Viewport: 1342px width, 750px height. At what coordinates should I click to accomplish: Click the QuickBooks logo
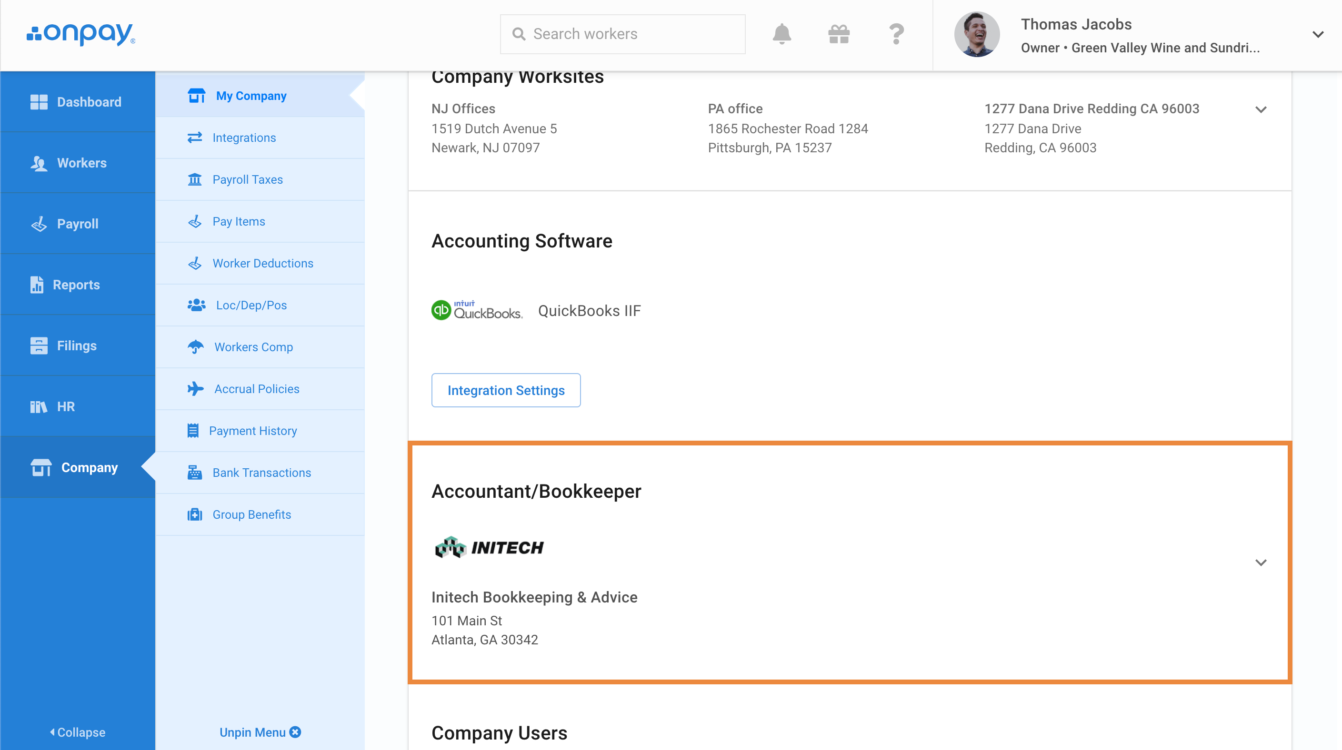click(x=477, y=310)
